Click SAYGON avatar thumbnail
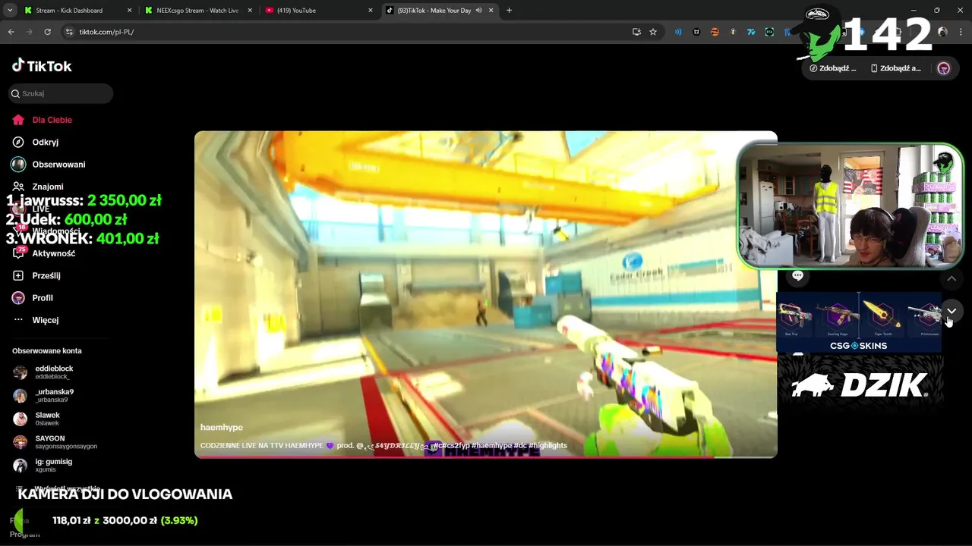The height and width of the screenshot is (546, 972). pyautogui.click(x=21, y=442)
